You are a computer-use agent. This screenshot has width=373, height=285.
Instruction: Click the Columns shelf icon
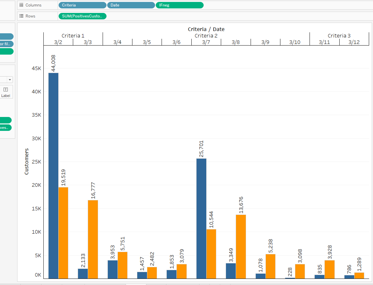(21, 5)
